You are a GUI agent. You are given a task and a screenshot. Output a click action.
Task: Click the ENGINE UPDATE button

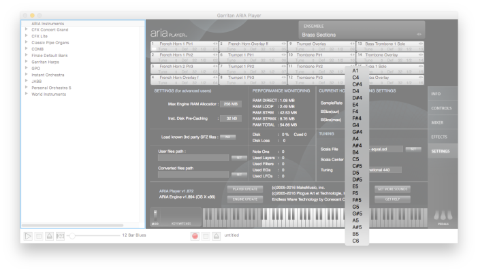tap(245, 199)
